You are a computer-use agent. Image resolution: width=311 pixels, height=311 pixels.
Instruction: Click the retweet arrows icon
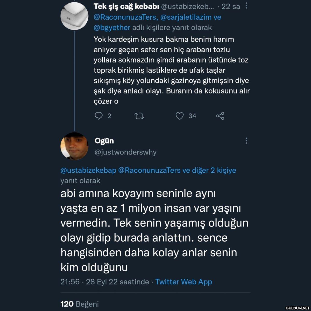coord(139,116)
